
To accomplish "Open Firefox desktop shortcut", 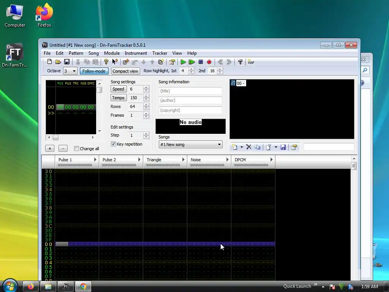I will (x=44, y=15).
